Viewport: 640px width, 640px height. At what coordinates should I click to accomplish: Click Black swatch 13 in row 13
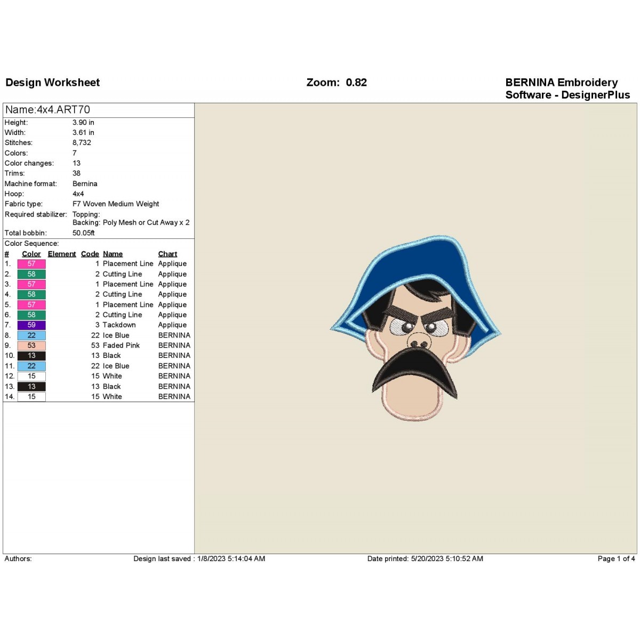tap(31, 387)
